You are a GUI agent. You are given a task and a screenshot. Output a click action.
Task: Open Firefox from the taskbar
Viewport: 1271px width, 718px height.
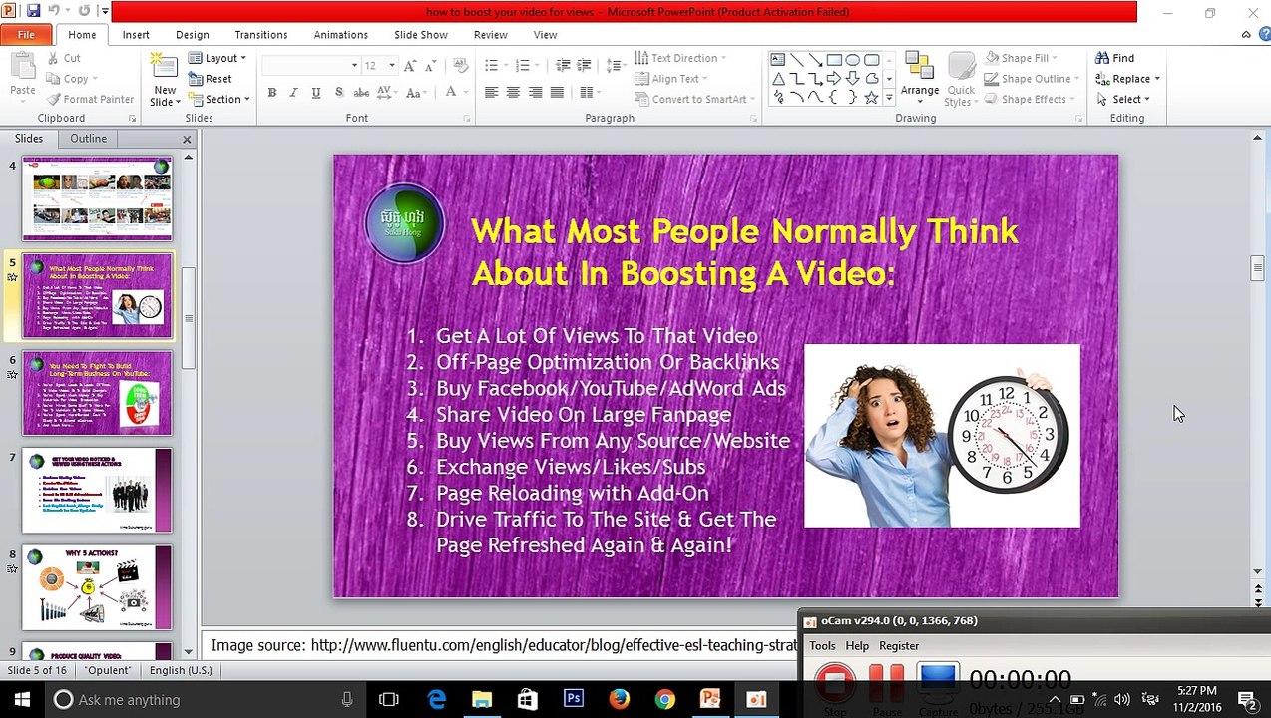coord(619,699)
